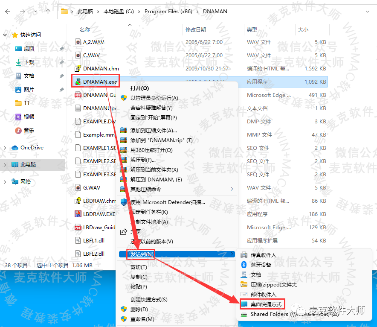The image size is (377, 327).
Task: Sort by 大小 column header
Action: [x=303, y=29]
